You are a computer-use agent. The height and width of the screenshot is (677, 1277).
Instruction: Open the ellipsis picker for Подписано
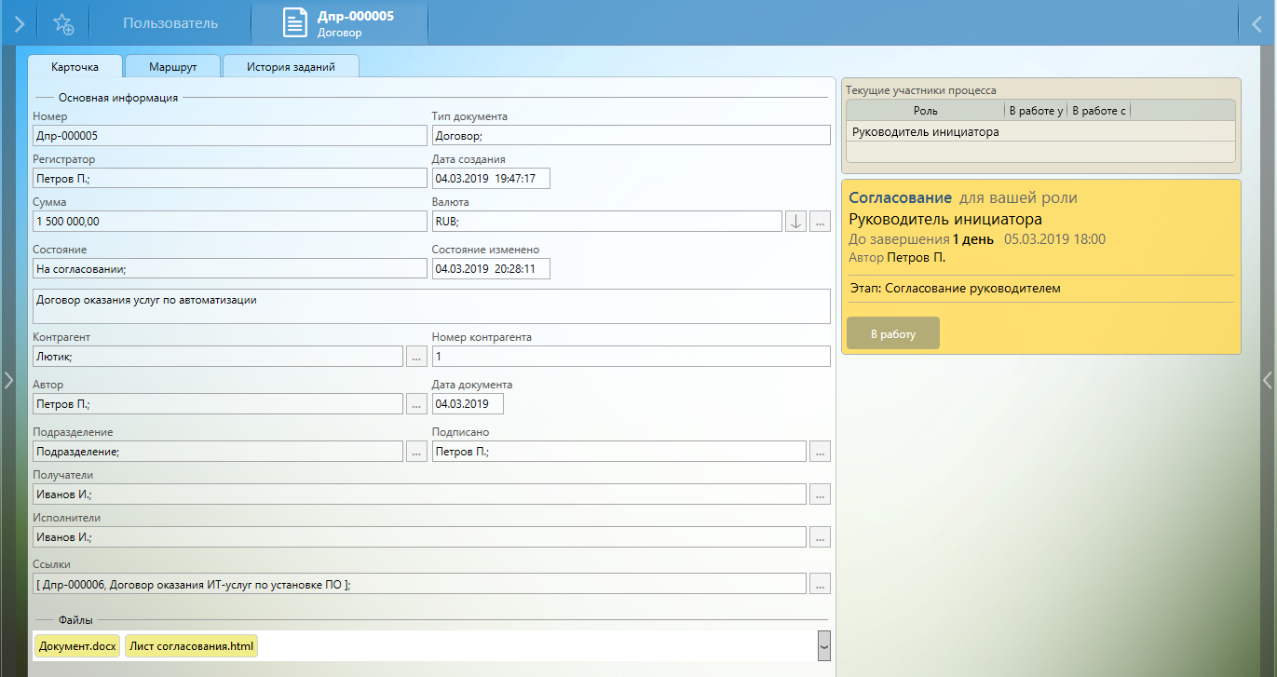pos(820,451)
